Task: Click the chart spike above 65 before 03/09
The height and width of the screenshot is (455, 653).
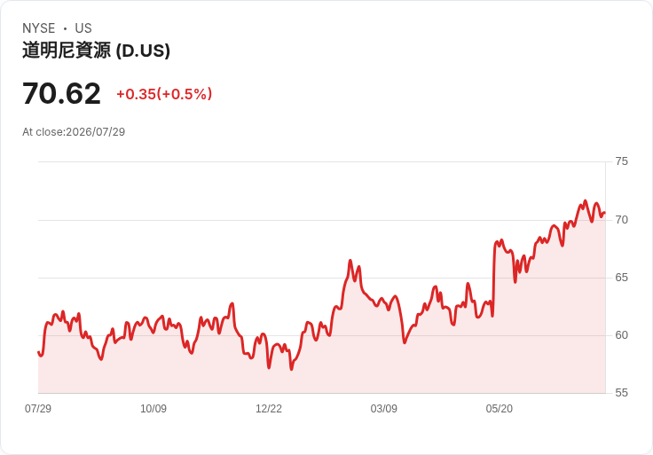Action: (x=350, y=261)
